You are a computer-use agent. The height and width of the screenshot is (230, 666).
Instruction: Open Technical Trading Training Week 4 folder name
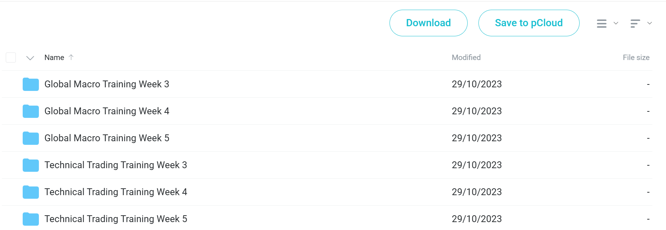pos(116,192)
